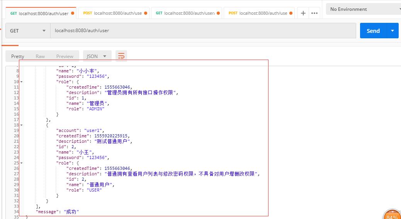The height and width of the screenshot is (219, 401).
Task: Click the "user1" account value
Action: [x=93, y=130]
